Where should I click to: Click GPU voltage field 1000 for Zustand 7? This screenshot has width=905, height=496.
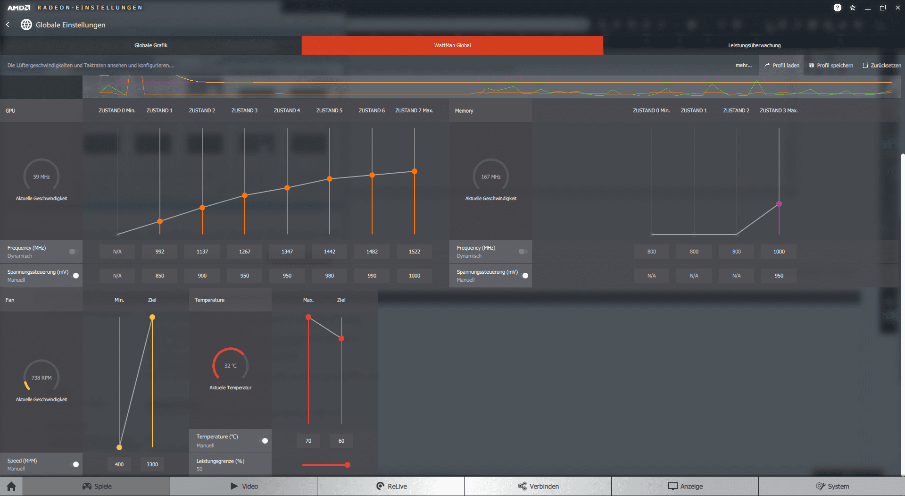(x=415, y=276)
